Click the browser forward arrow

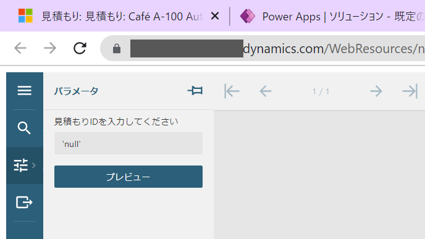tap(50, 49)
